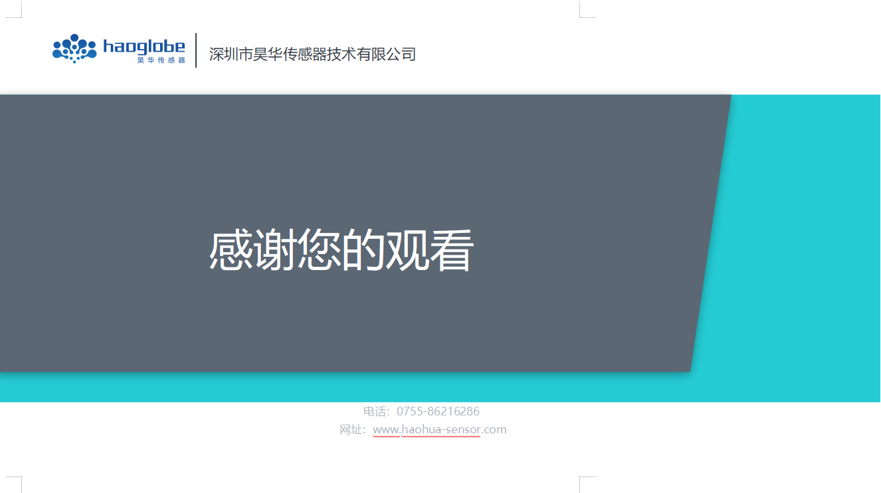Click the 电话 label in footer
The width and height of the screenshot is (881, 493).
click(x=375, y=411)
